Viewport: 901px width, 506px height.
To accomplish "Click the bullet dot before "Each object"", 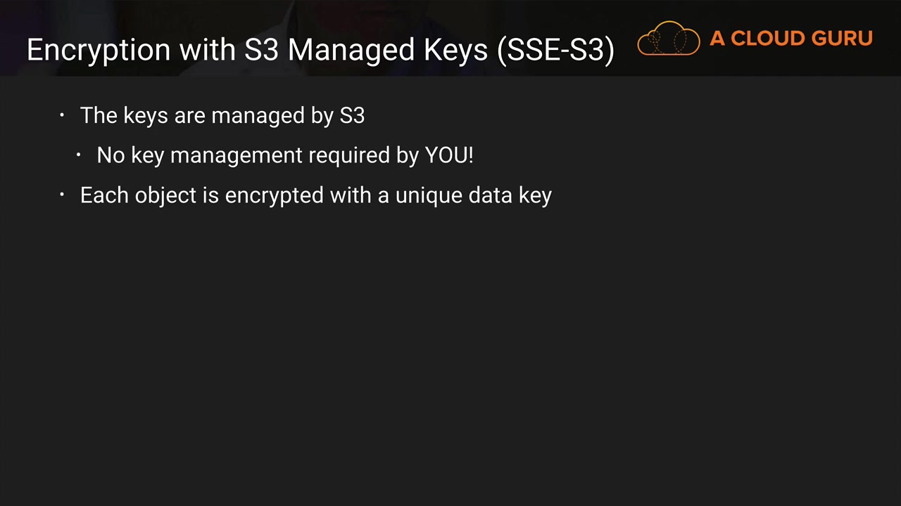I will click(x=62, y=195).
